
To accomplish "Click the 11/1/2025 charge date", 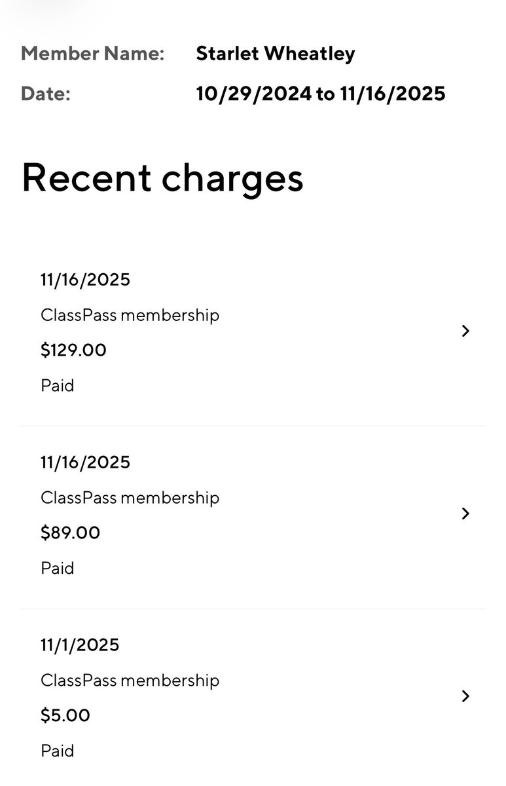I will tap(80, 645).
